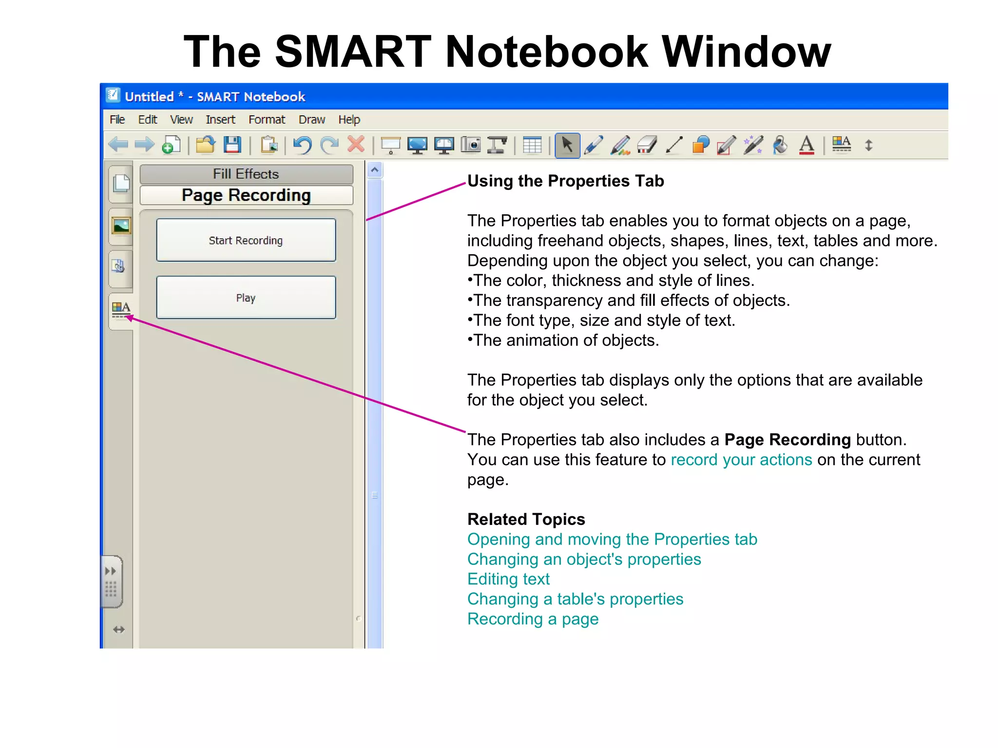Go to the previous page with back arrow
The height and width of the screenshot is (748, 998).
pos(118,145)
